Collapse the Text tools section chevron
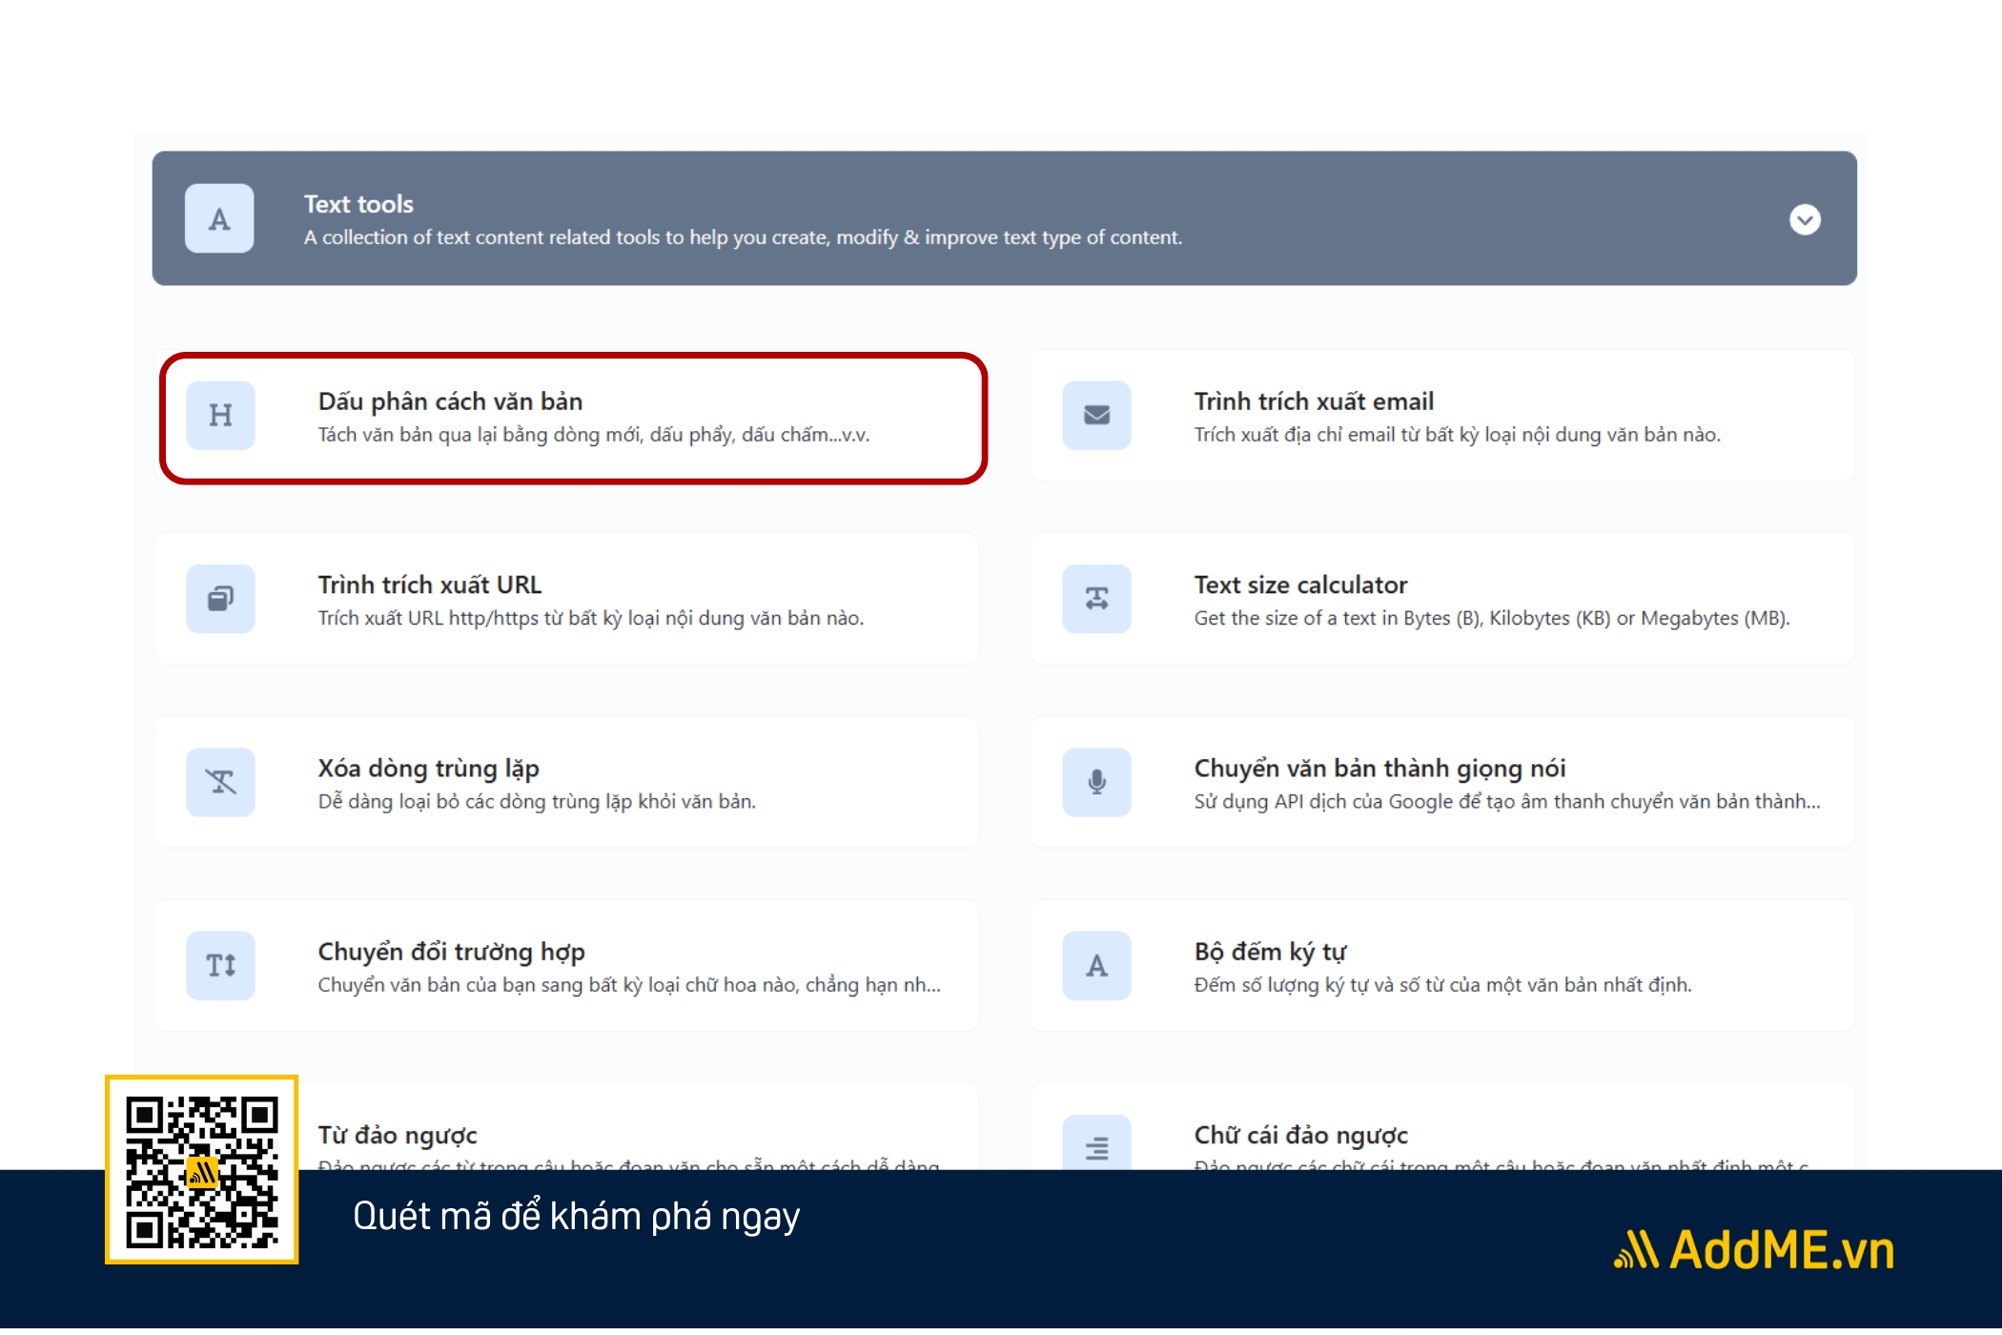 (x=1804, y=219)
